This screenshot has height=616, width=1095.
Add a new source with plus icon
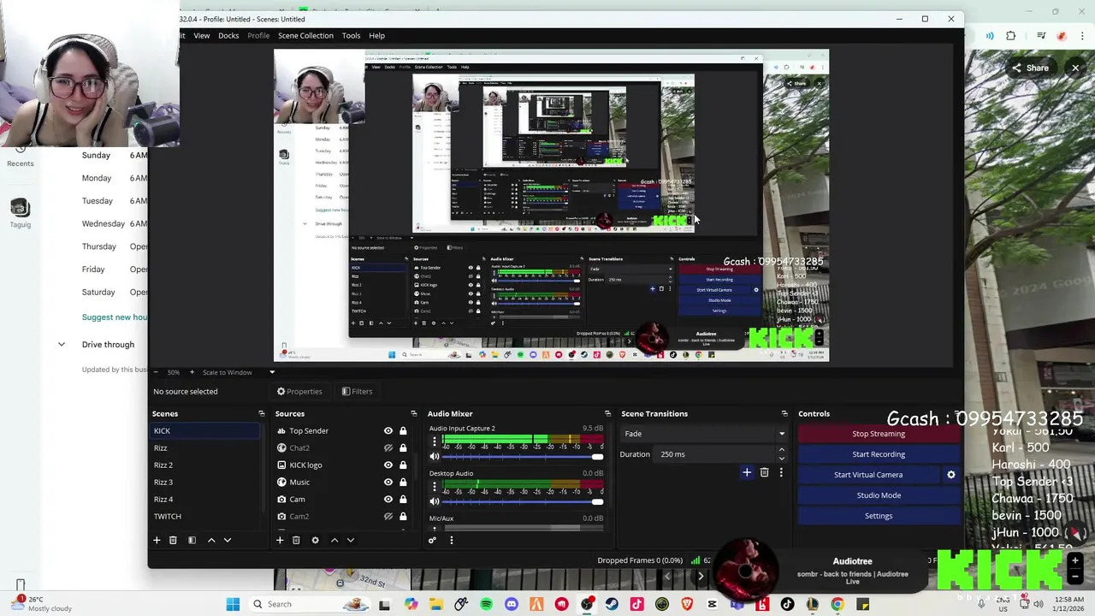click(280, 540)
